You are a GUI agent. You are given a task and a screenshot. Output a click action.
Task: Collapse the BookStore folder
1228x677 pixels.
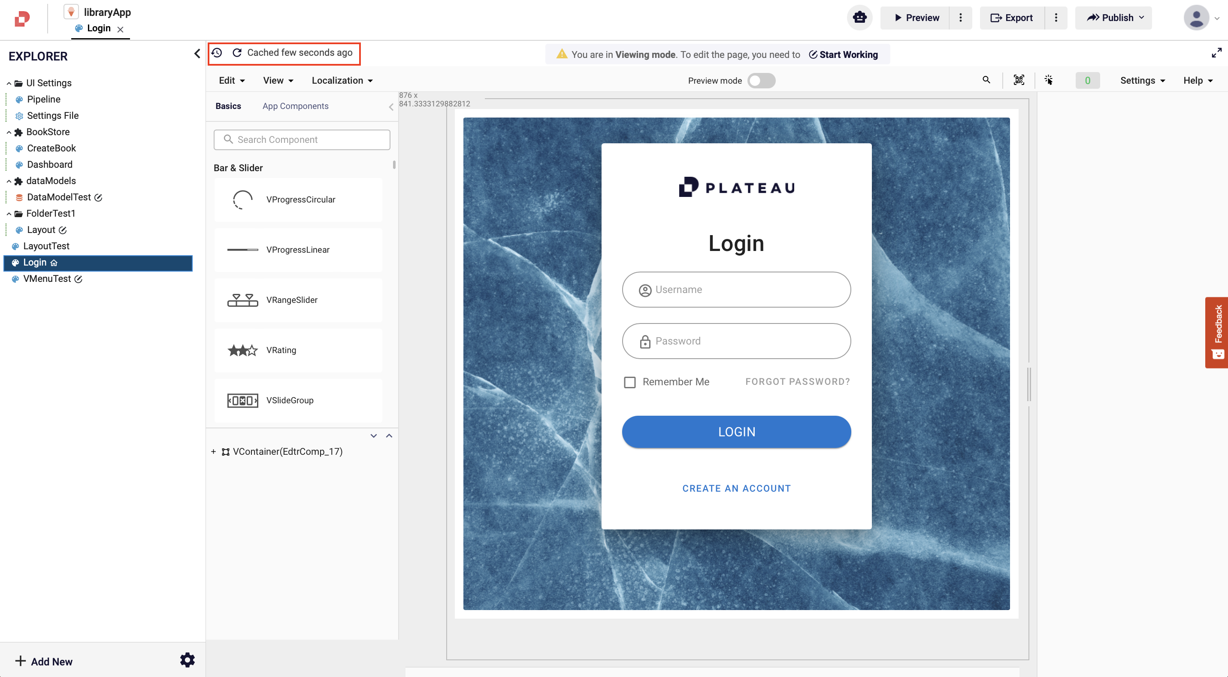[9, 132]
